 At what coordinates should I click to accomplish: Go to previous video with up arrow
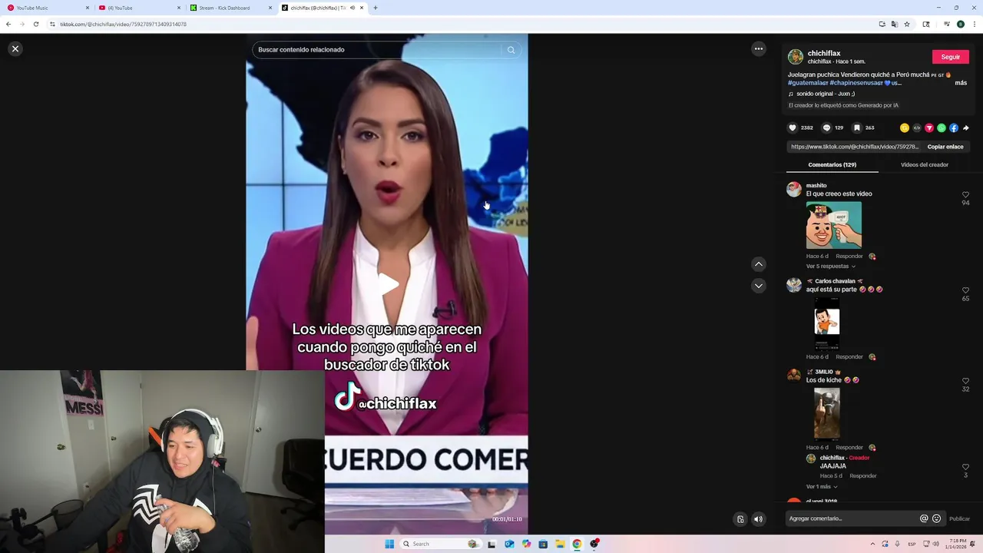coord(759,264)
